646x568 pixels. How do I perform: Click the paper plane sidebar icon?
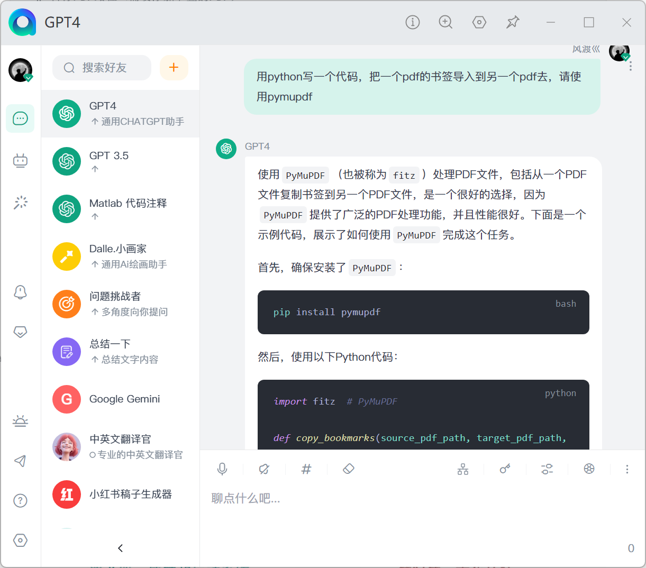(x=20, y=461)
